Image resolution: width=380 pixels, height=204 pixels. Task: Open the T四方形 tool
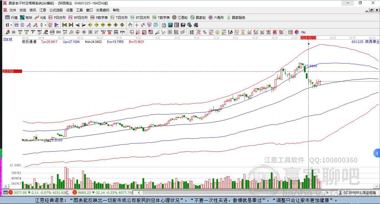(119, 17)
